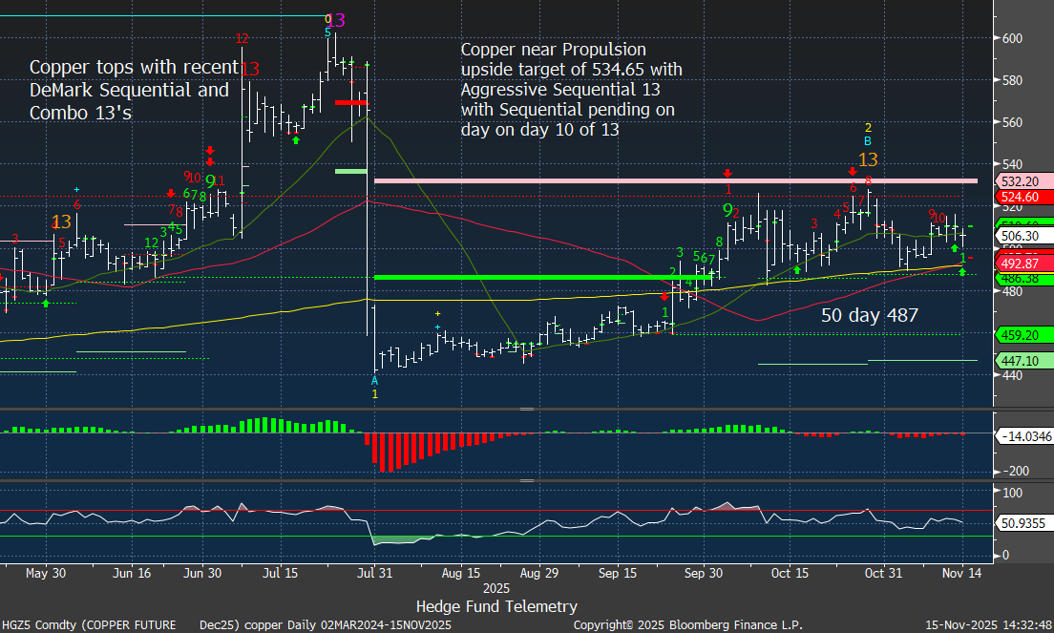1054x633 pixels.
Task: Click magenta 13 signal at the July peak
Action: [x=335, y=20]
